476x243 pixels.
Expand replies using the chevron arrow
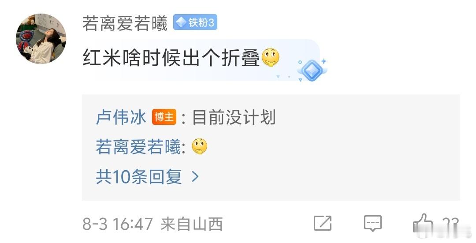coord(196,176)
